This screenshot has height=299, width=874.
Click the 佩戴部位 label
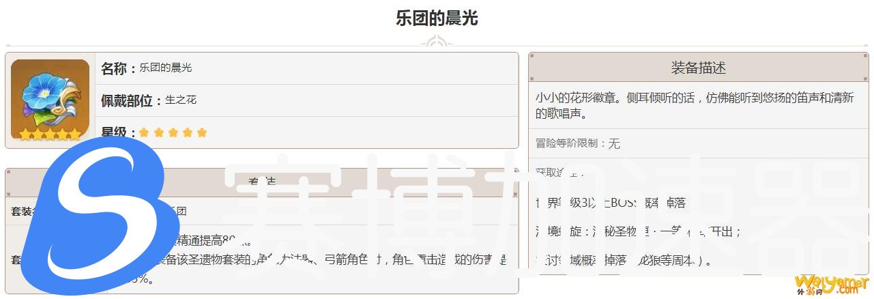coord(131,100)
